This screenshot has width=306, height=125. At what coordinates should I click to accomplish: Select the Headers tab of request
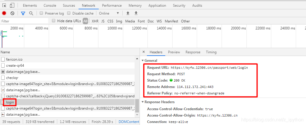point(156,52)
